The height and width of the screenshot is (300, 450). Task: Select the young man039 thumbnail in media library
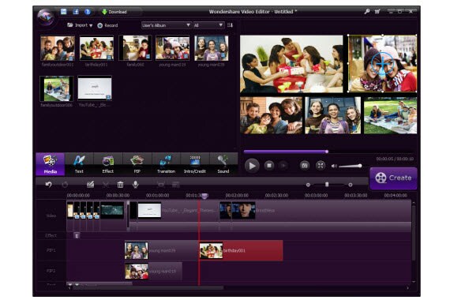click(x=212, y=48)
